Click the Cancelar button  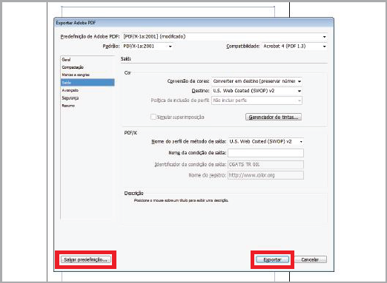(x=311, y=259)
